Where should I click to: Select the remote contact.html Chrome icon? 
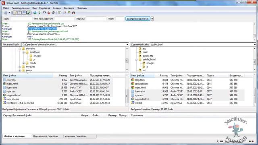point(133,84)
